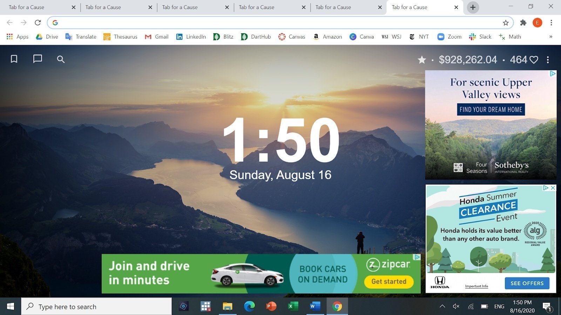Expand the bookmarks bar overflow chevron
The height and width of the screenshot is (315, 561).
click(x=550, y=36)
